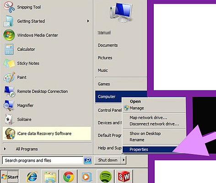
Task: Open Windows Media Player taskbar icon
Action: pyautogui.click(x=86, y=177)
